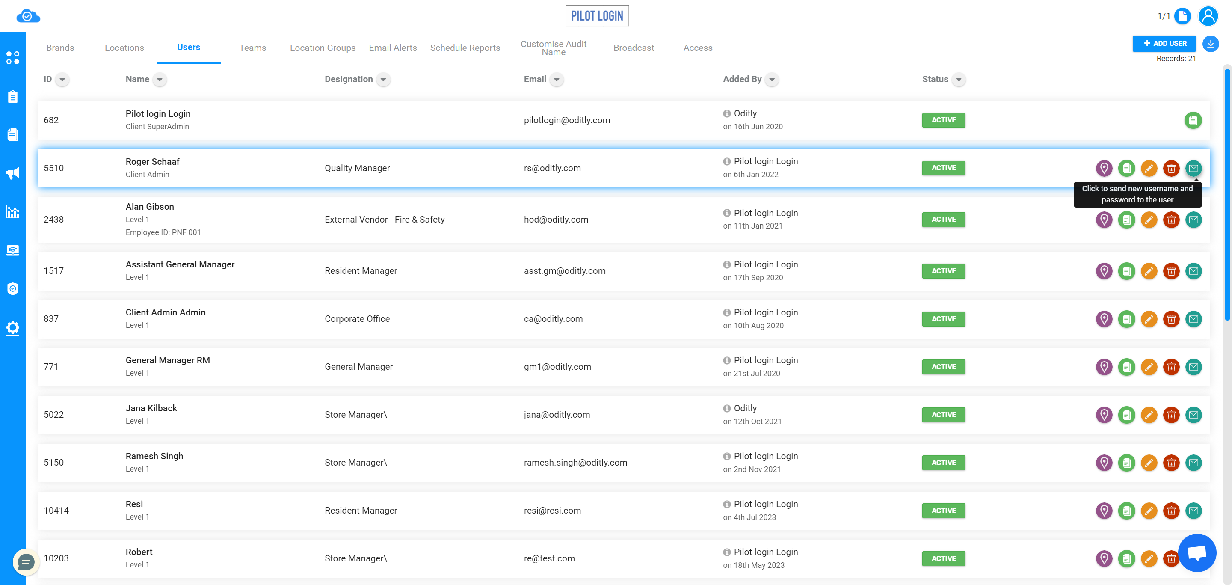Image resolution: width=1232 pixels, height=585 pixels.
Task: Open location pin icon for Alan Gibson
Action: coord(1104,220)
